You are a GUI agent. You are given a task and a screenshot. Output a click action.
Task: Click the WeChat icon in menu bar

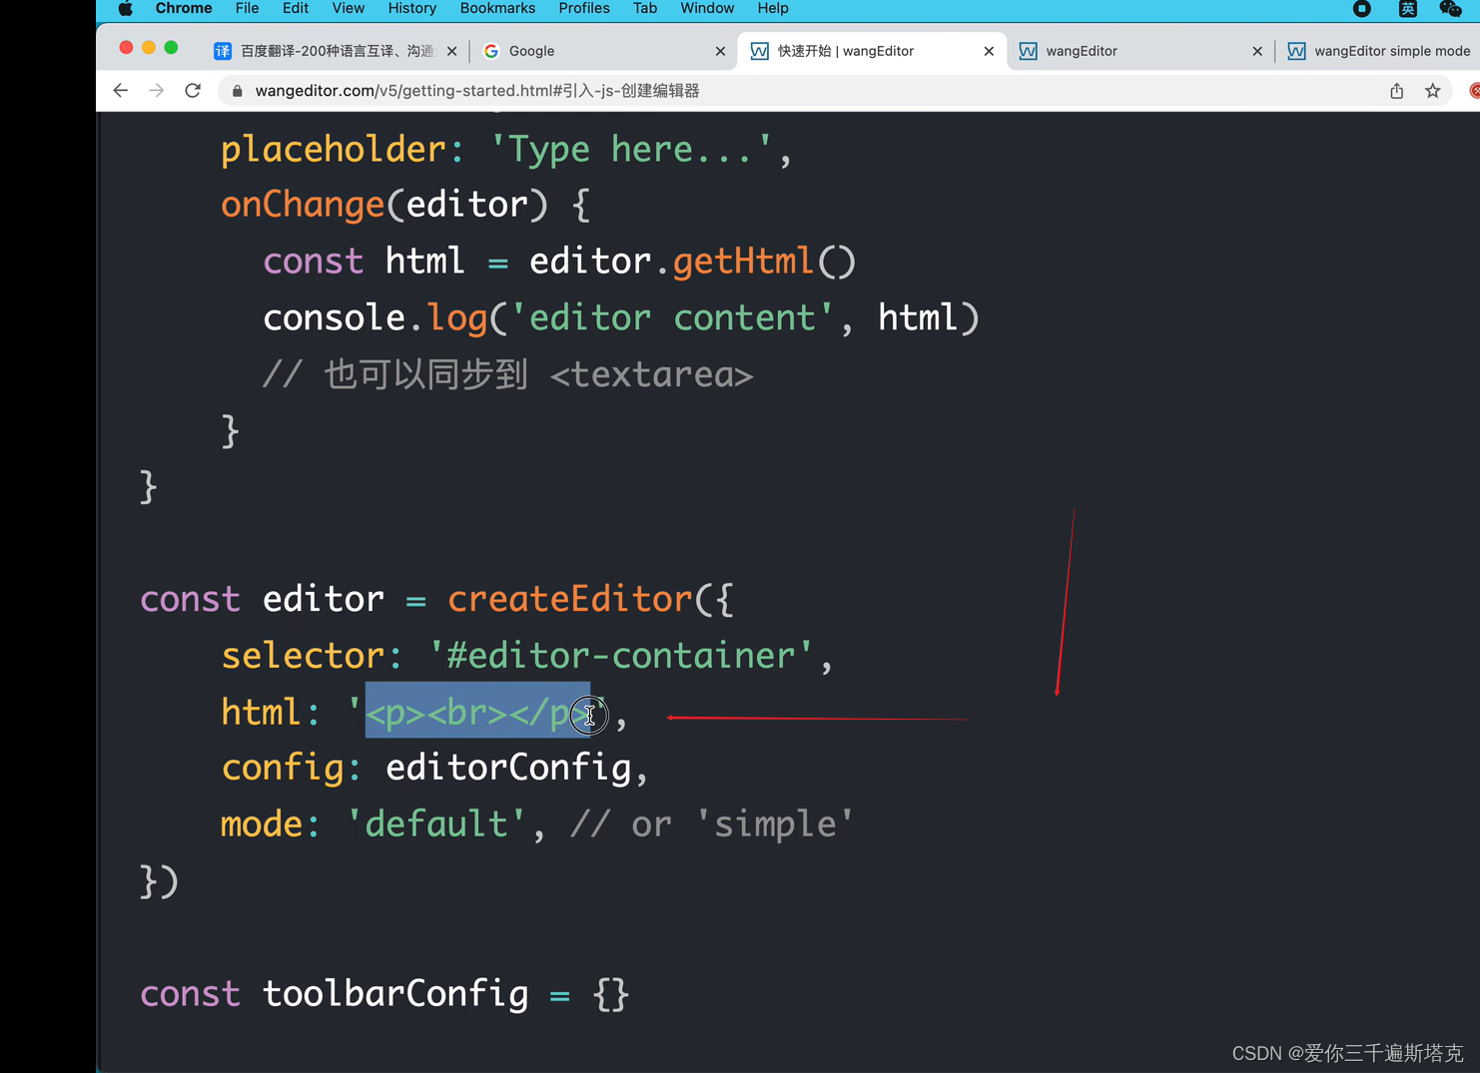point(1450,9)
